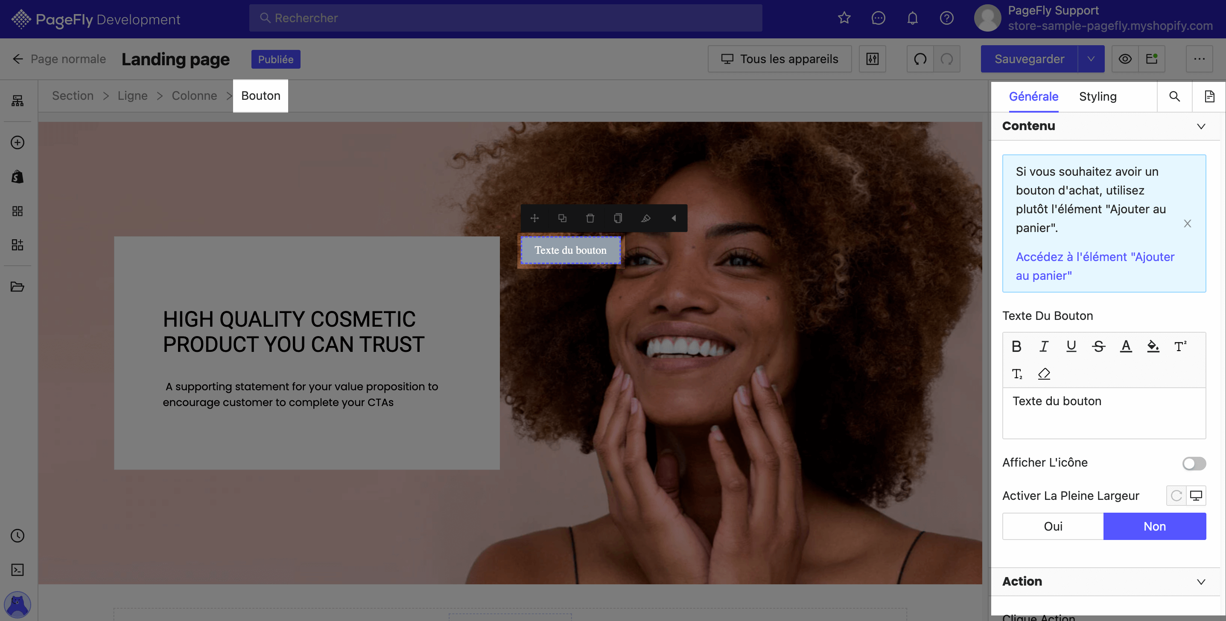Dismiss the info notice banner
The width and height of the screenshot is (1226, 621).
tap(1188, 223)
